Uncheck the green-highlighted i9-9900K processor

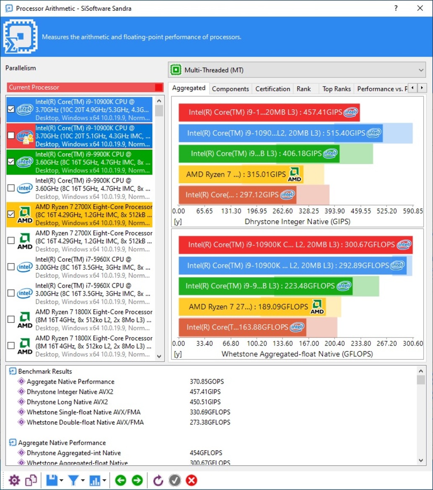(x=11, y=162)
